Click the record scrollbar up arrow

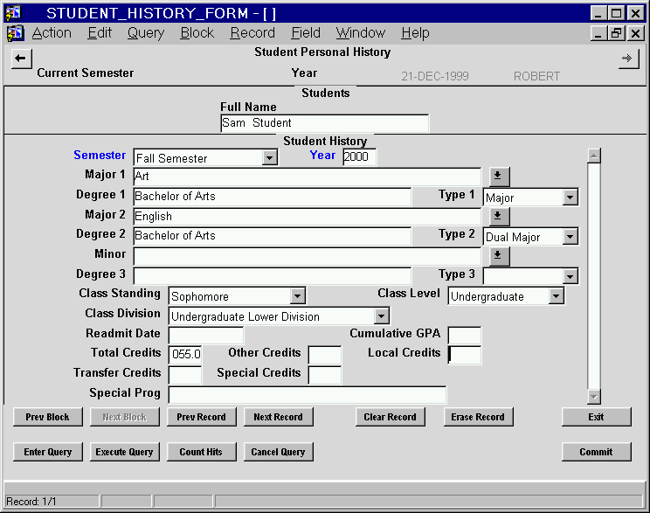point(594,156)
